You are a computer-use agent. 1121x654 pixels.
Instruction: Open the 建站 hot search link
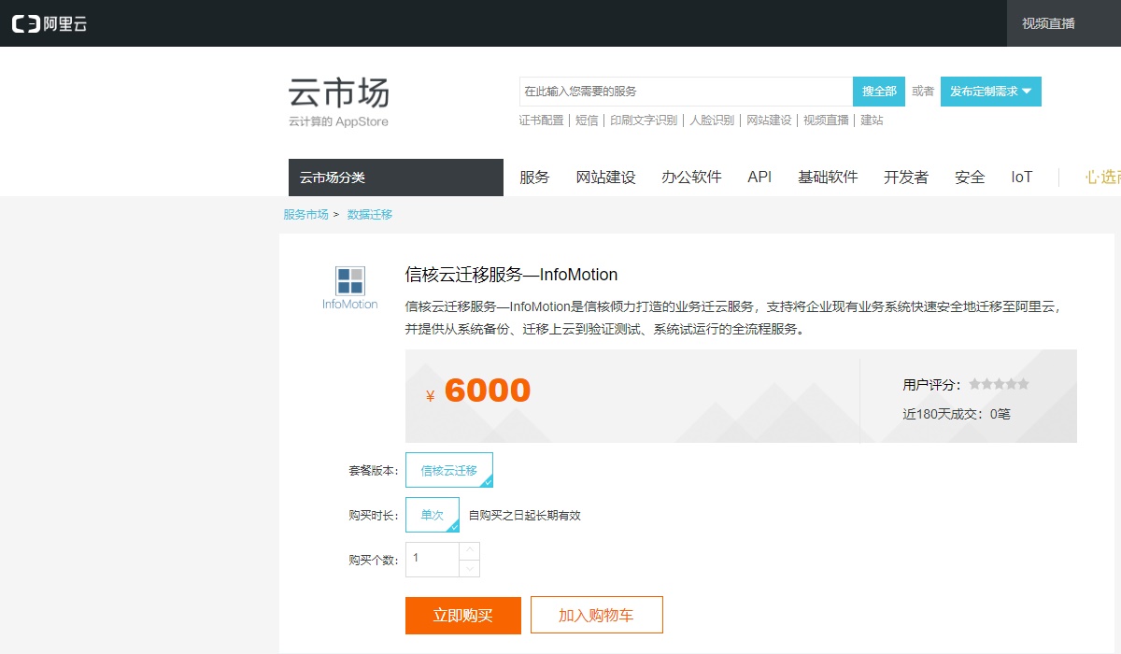tap(872, 121)
